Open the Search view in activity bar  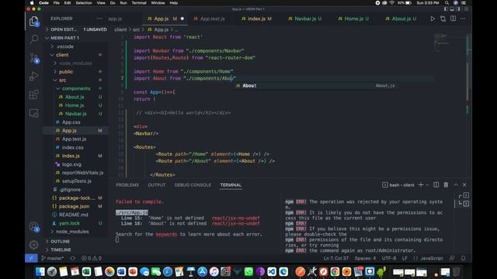(34, 40)
